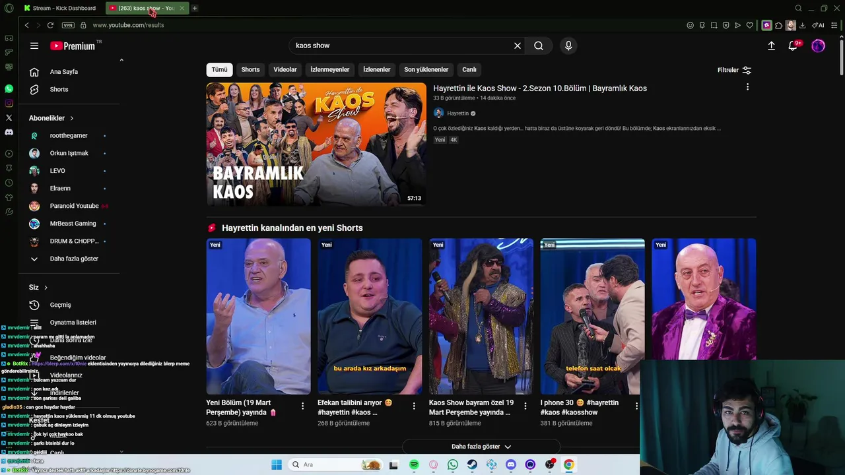Open video title Hayrettin ile Kaos Show
Viewport: 845px width, 475px height.
pyautogui.click(x=540, y=88)
